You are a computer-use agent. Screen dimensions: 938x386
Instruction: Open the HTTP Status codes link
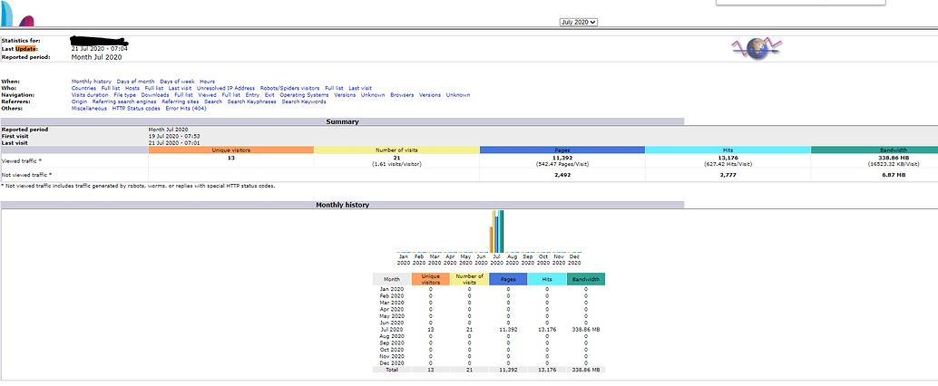tap(136, 109)
